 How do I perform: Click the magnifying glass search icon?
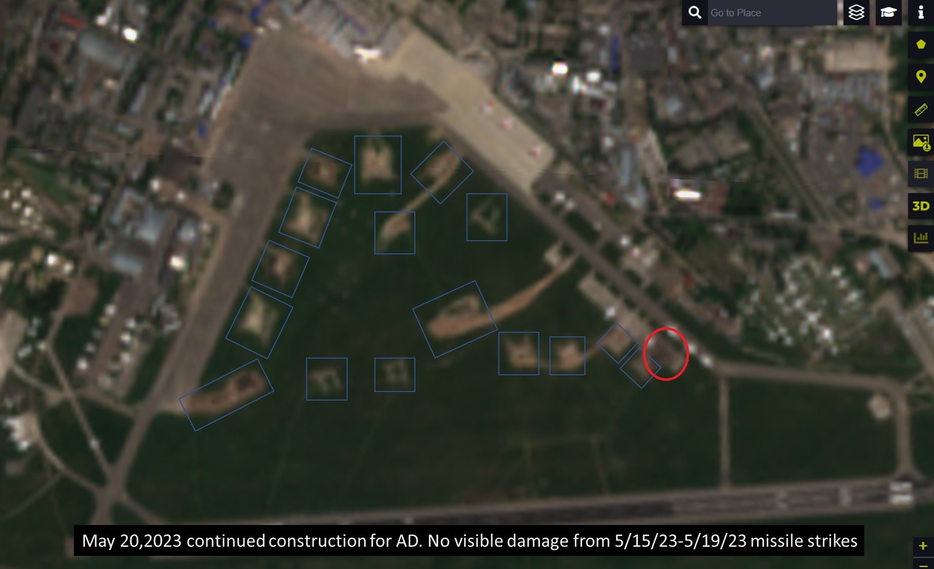[x=695, y=13]
